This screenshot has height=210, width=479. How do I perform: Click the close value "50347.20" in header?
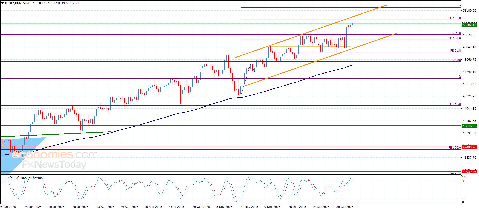coord(72,3)
